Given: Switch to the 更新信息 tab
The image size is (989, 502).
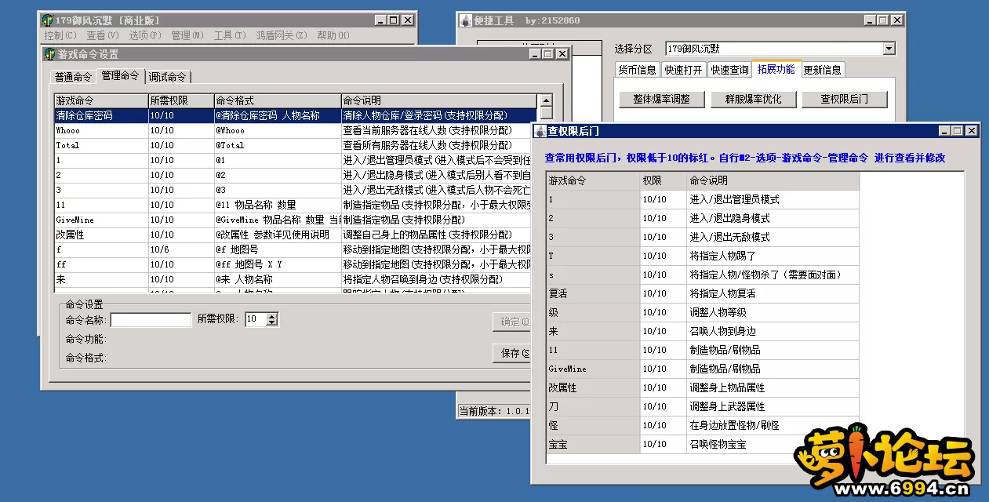Looking at the screenshot, I should coord(823,70).
